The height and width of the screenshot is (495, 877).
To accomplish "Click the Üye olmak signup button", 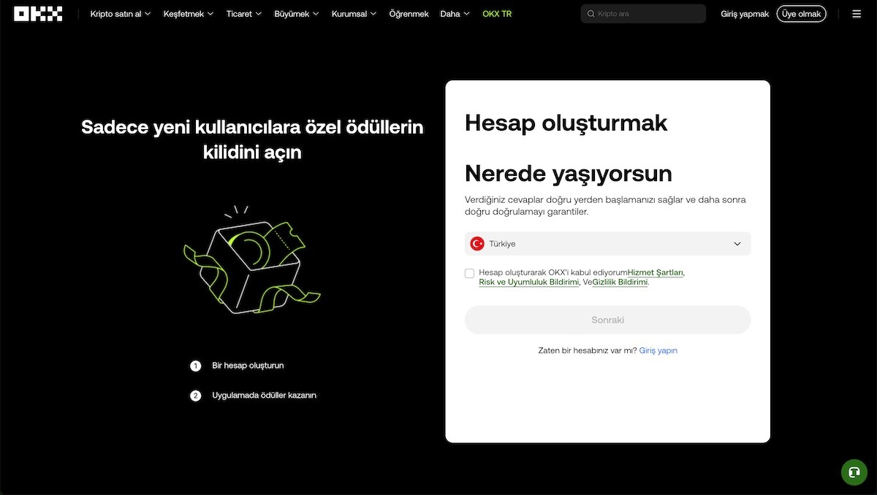I will [801, 13].
